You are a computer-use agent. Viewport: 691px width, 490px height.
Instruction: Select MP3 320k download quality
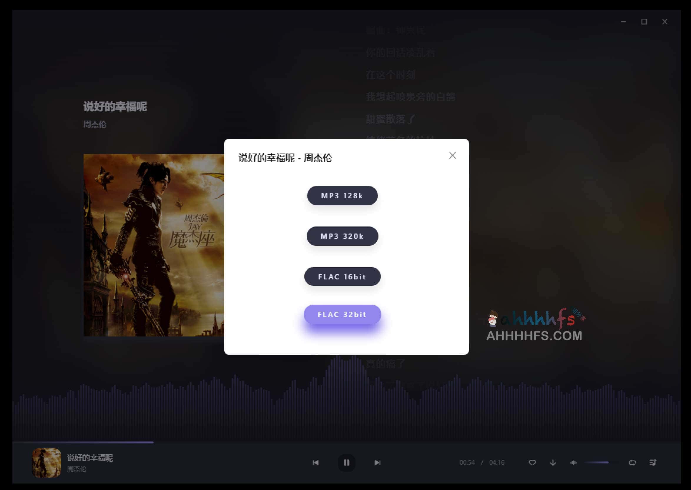click(x=342, y=236)
